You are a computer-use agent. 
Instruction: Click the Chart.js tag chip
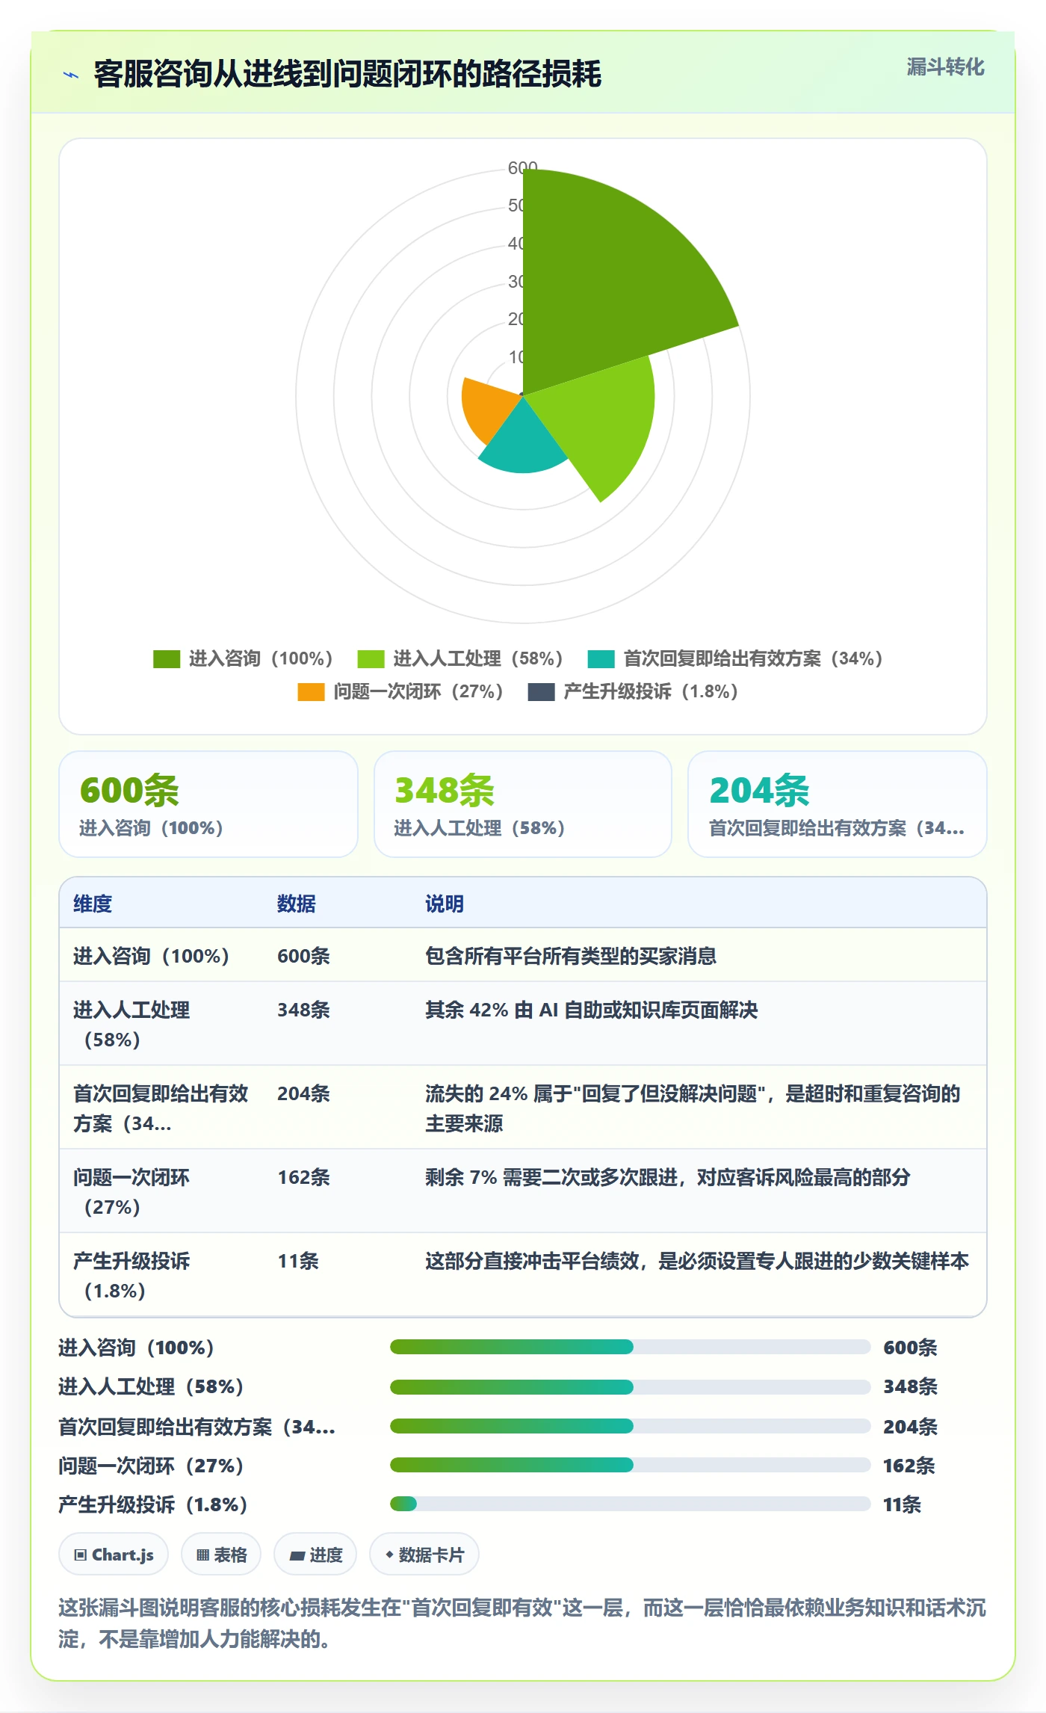tap(114, 1555)
